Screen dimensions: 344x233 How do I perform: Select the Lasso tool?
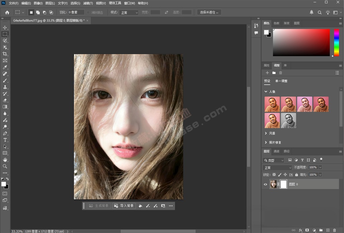[x=5, y=41]
